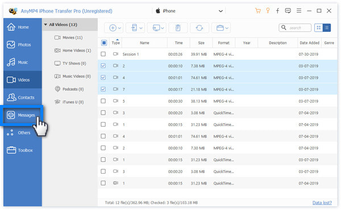
Task: Select the Session 1 video name
Action: pos(131,54)
